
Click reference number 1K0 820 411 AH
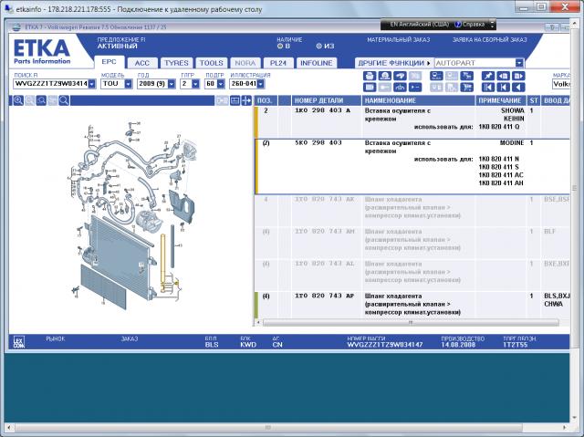tap(501, 183)
